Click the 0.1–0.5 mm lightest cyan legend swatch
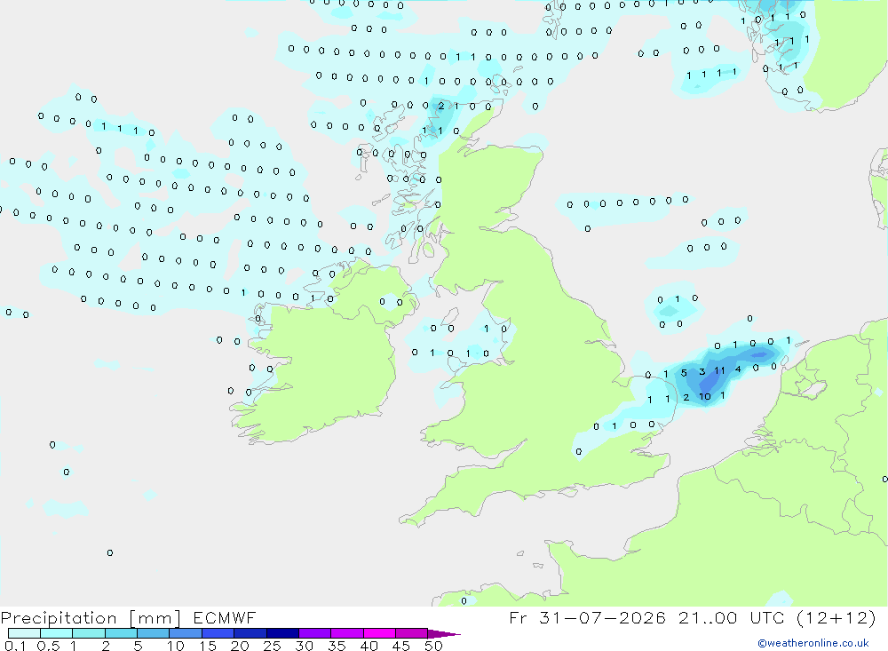Viewport: 888px width, 651px height. click(24, 633)
